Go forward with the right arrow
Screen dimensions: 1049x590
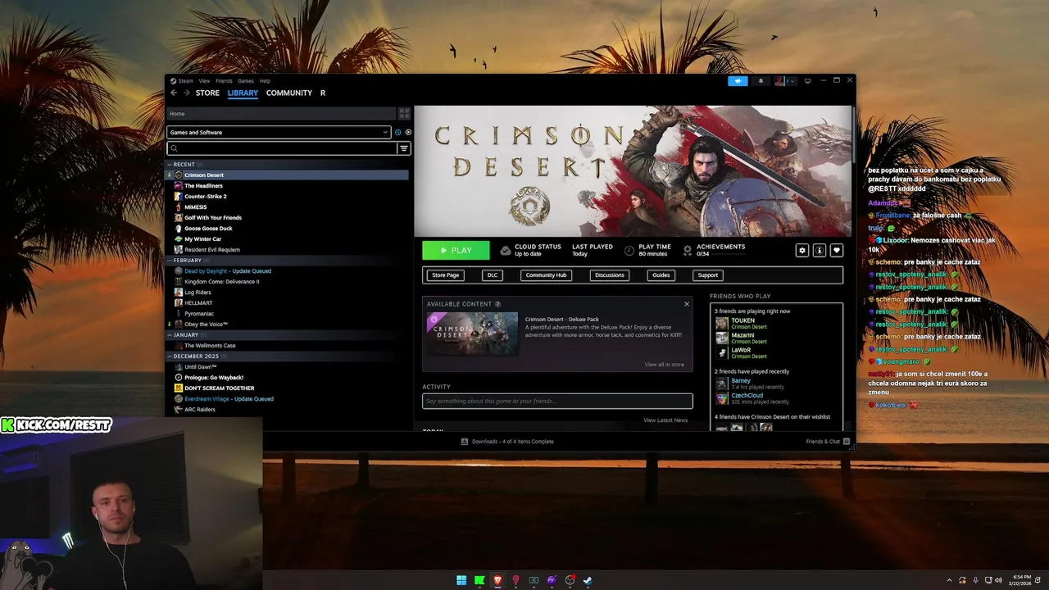point(186,93)
